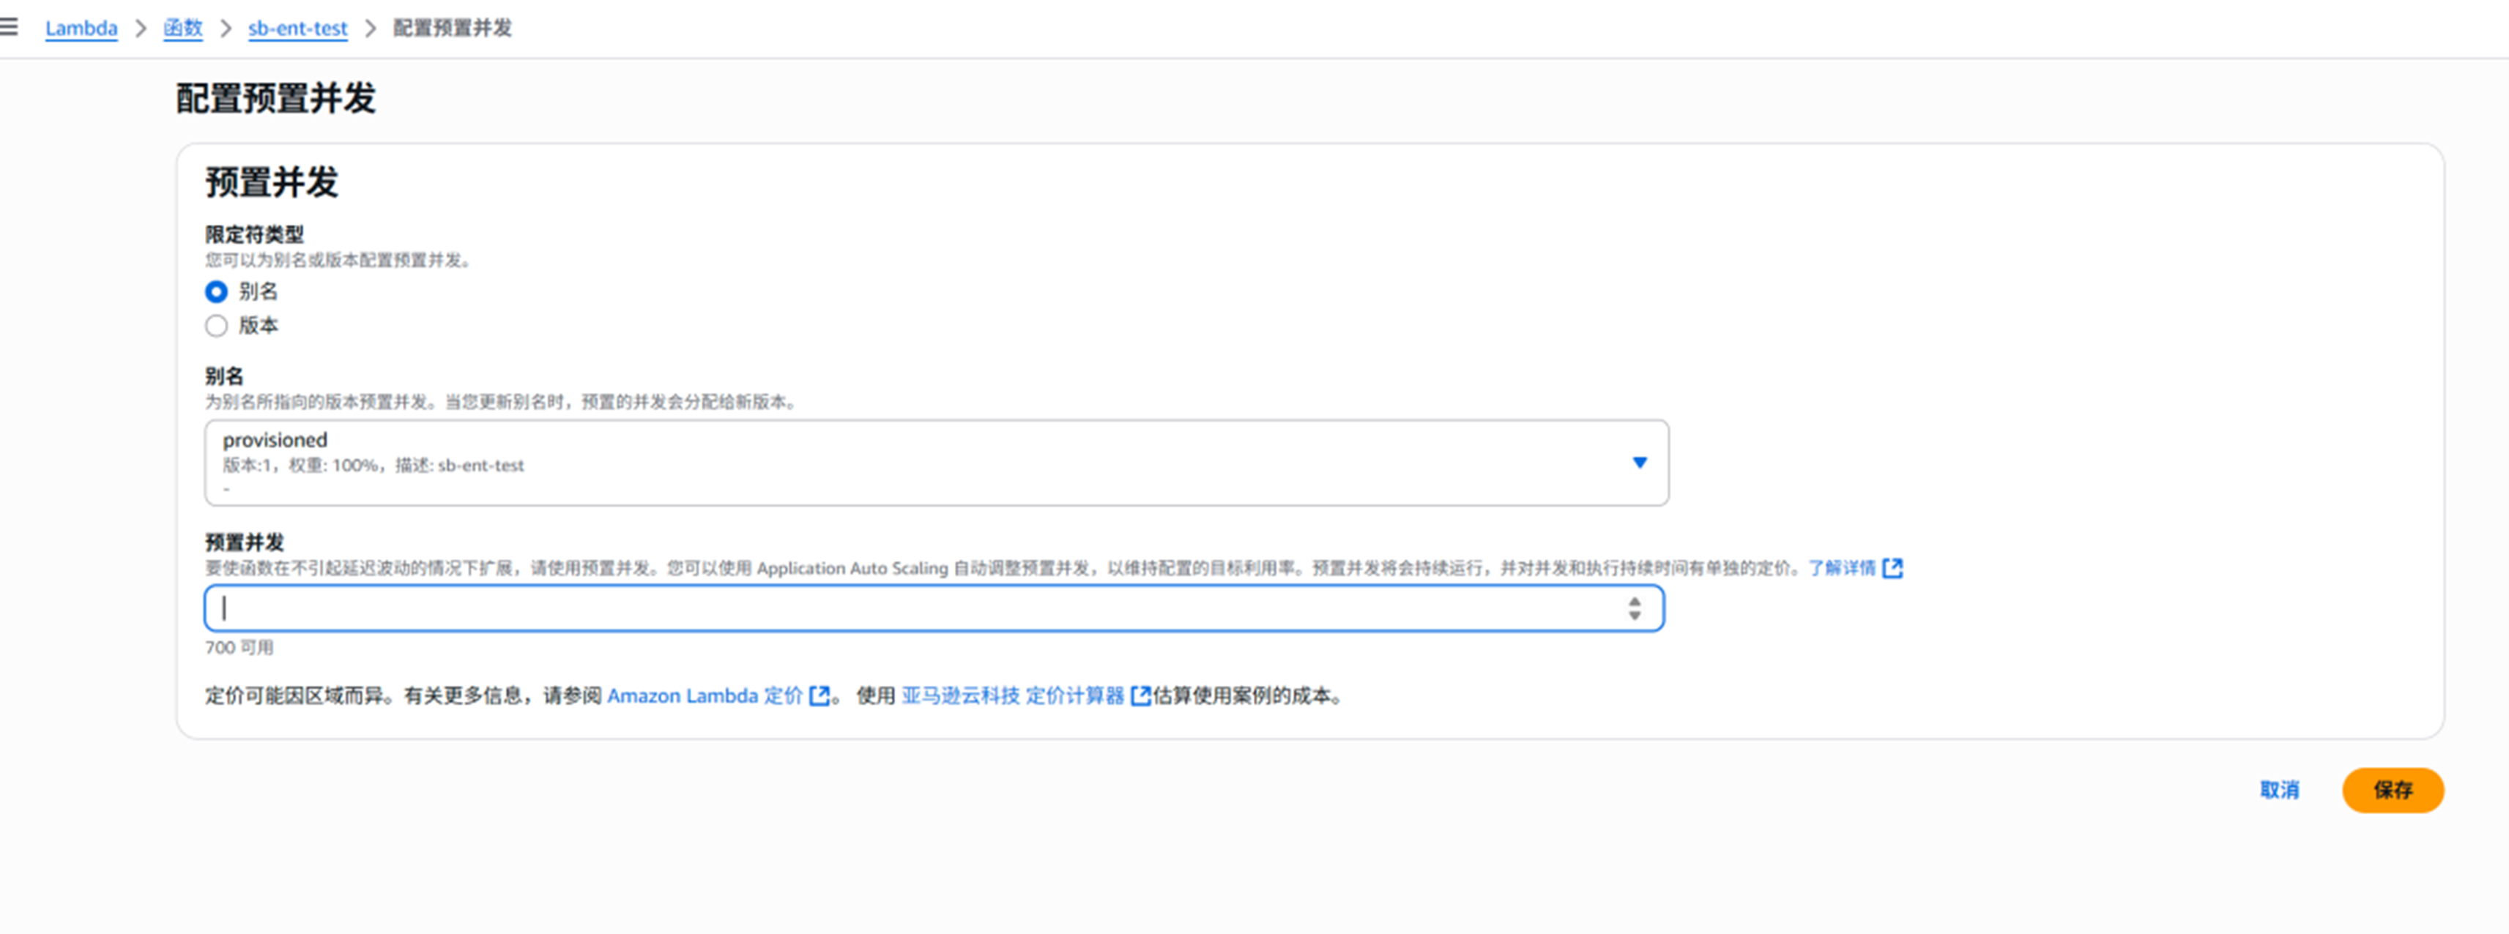Click the 取消 button
2509x934 pixels.
click(x=2278, y=790)
